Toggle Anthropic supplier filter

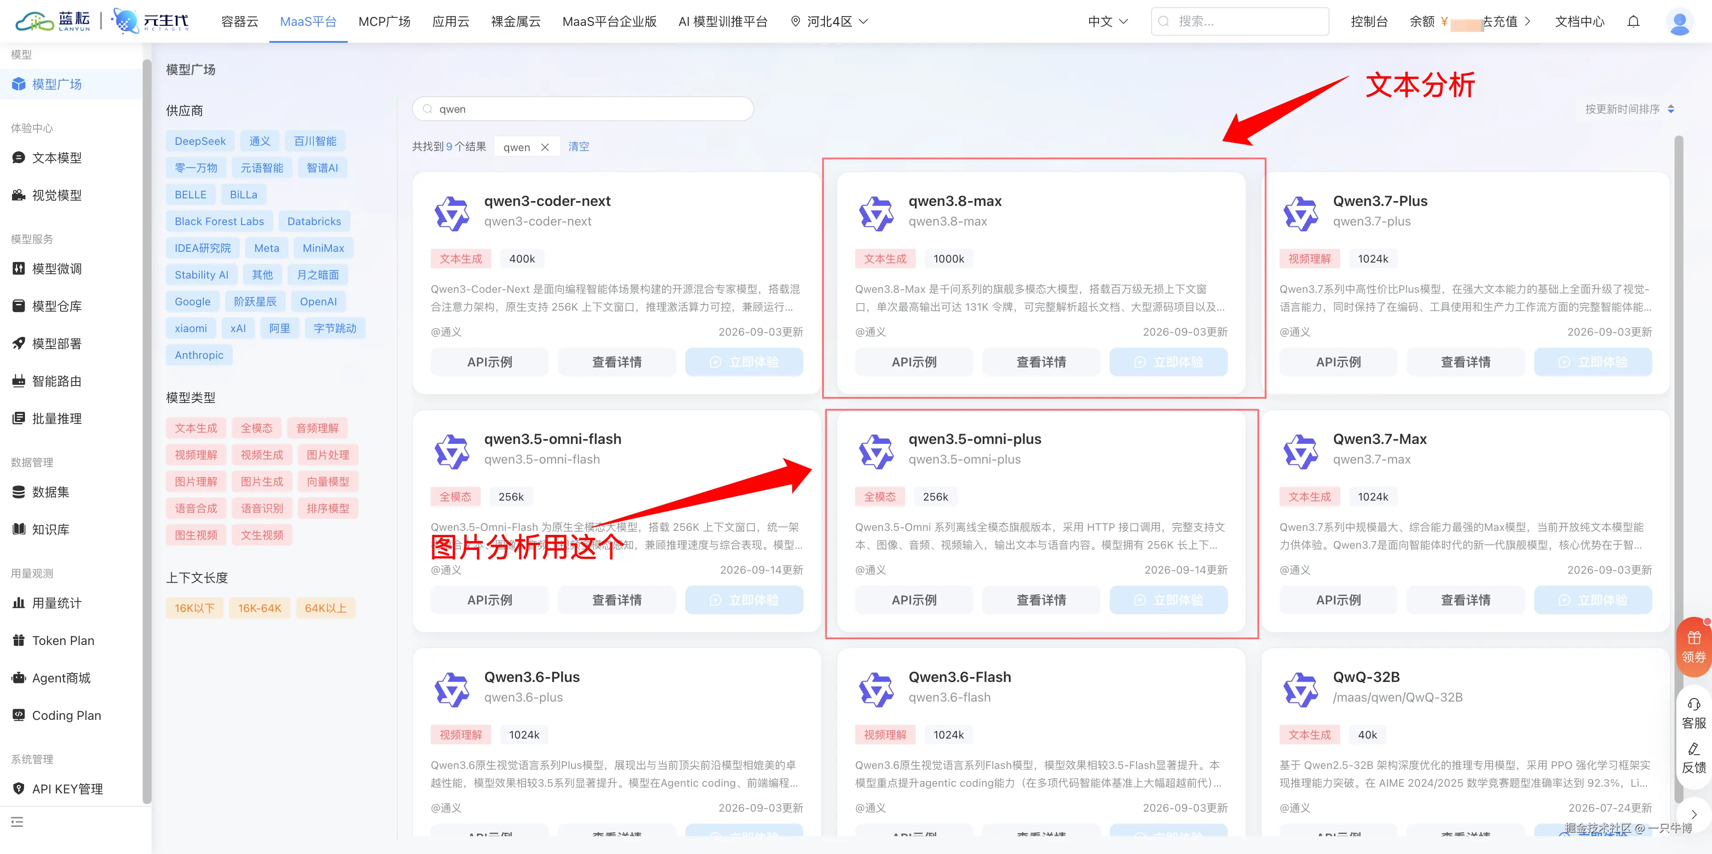(x=199, y=355)
